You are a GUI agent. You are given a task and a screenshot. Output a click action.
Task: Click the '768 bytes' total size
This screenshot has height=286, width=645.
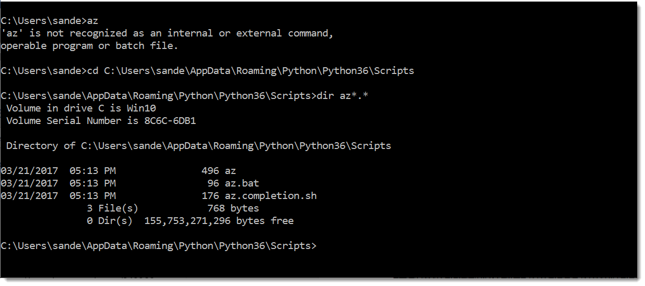point(233,208)
